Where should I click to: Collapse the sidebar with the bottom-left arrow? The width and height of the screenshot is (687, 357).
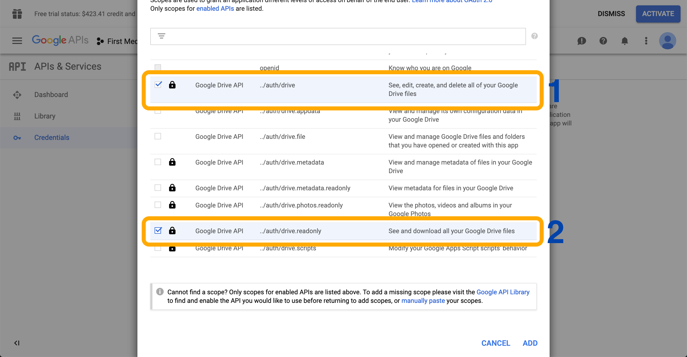pyautogui.click(x=17, y=343)
